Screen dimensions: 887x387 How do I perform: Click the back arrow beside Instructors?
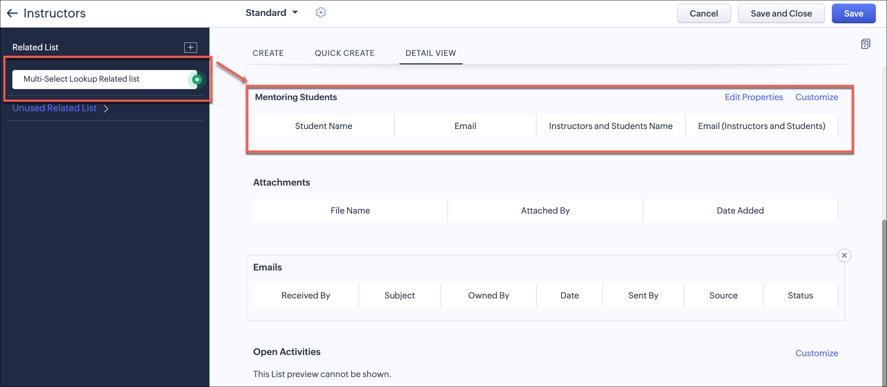click(12, 13)
